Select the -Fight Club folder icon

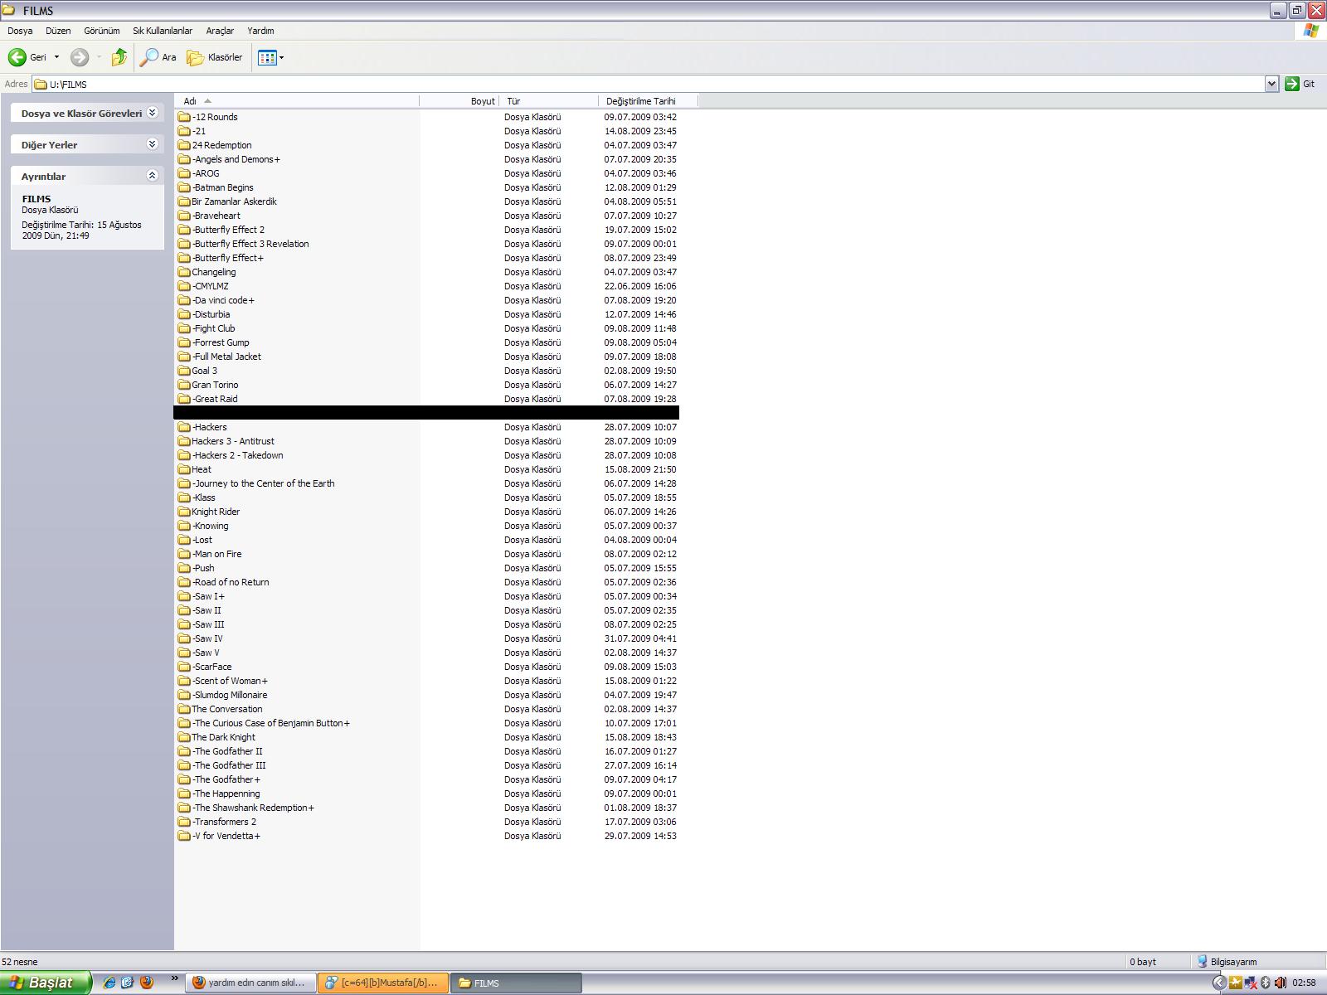tap(184, 328)
